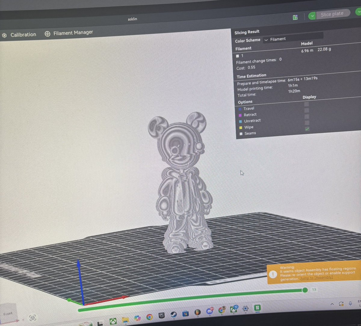Open the dropdown arrow left of Slice plate
Image resolution: width=361 pixels, height=326 pixels.
click(312, 16)
